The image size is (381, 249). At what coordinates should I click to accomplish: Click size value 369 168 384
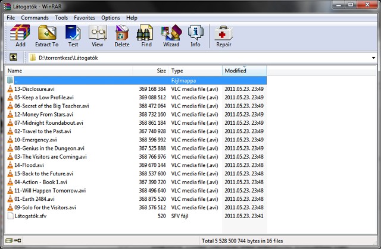tap(152, 89)
